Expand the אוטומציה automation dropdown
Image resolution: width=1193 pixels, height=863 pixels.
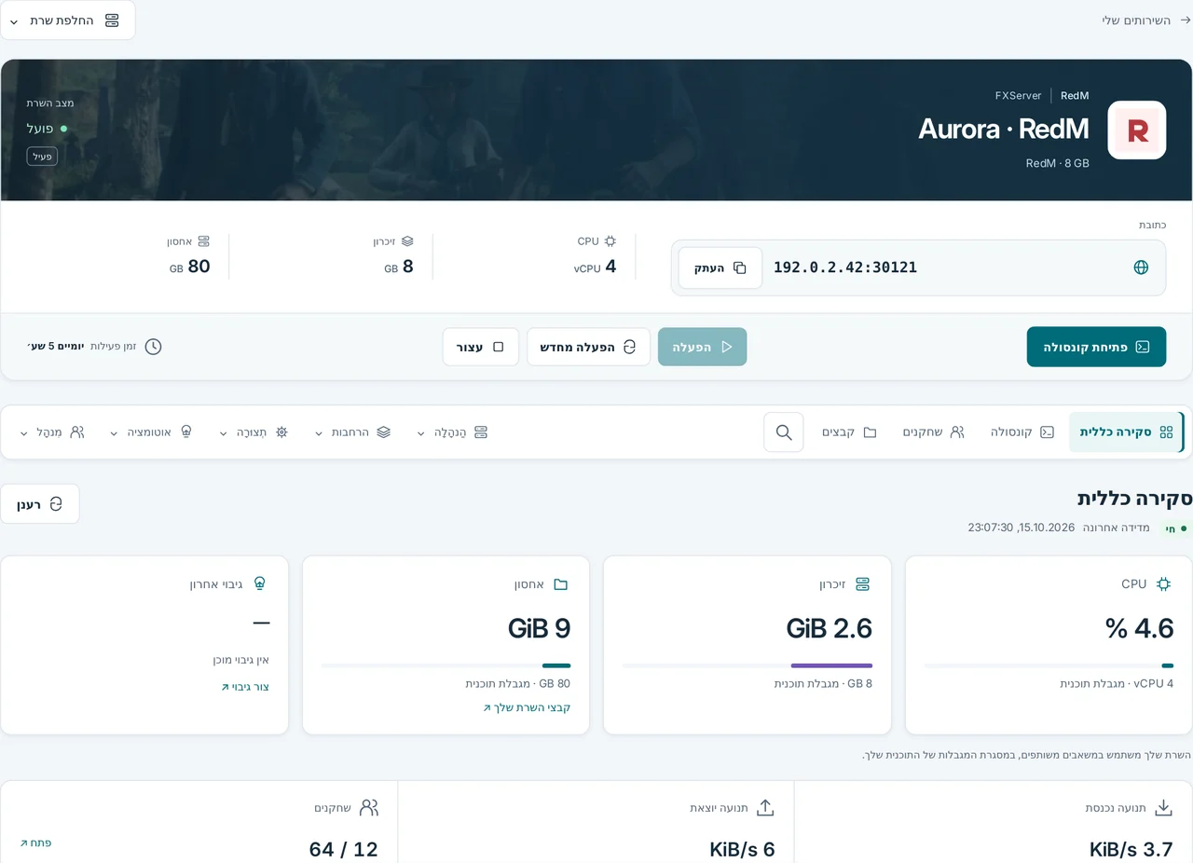coord(151,432)
